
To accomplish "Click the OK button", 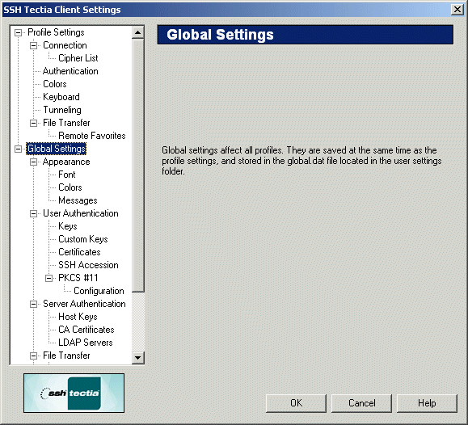I will click(296, 403).
